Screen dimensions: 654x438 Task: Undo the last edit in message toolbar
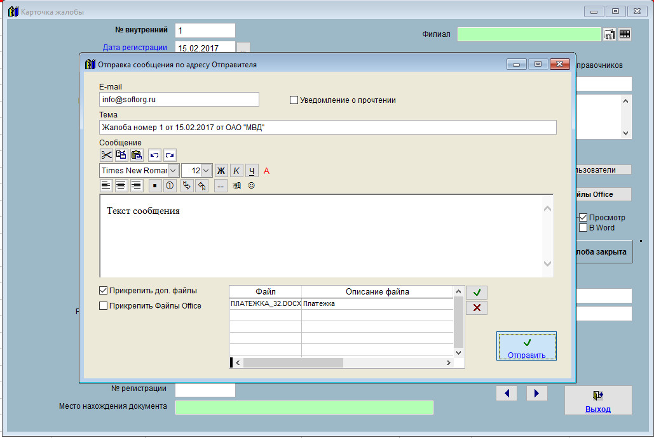[x=154, y=155]
